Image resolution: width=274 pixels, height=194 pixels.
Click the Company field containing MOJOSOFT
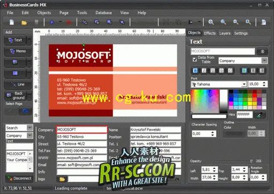82,129
